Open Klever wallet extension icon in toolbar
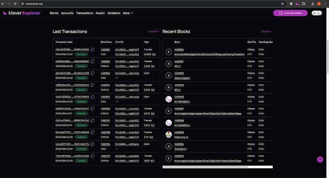Viewport: 329px width, 178px height. (297, 4)
